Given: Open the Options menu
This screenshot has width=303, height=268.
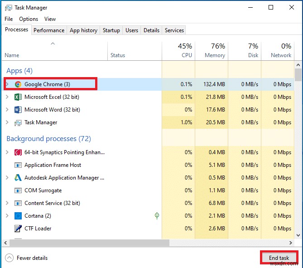Looking at the screenshot, I should click(29, 19).
